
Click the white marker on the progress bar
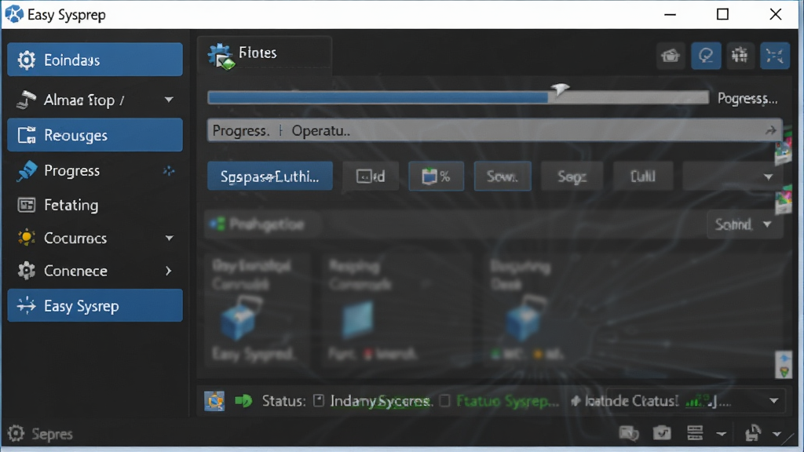559,89
